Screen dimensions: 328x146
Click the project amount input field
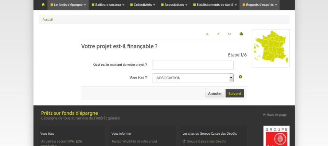[192, 65]
